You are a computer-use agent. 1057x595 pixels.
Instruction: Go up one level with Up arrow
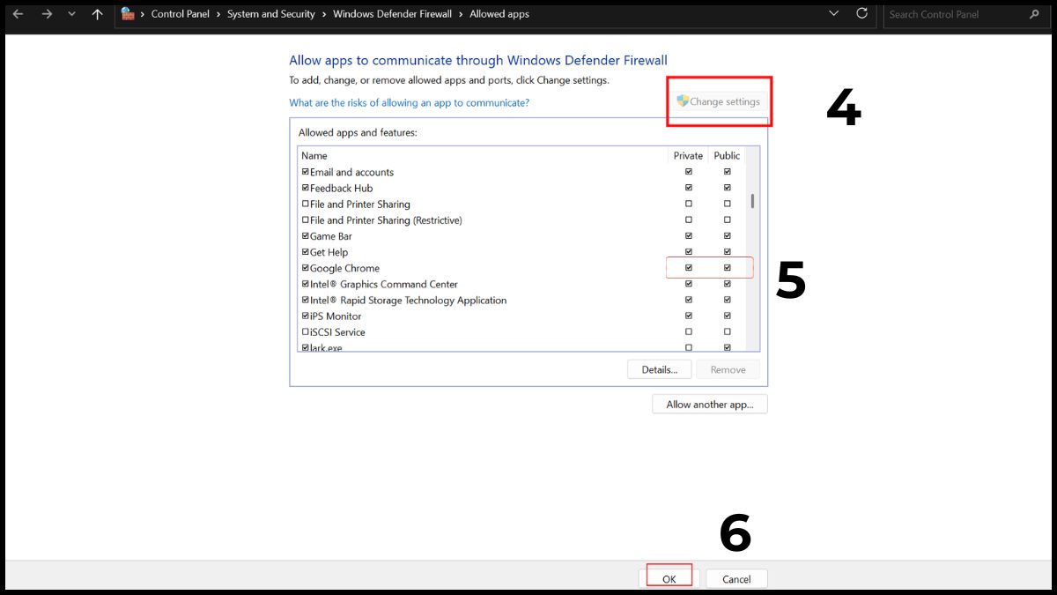tap(98, 14)
